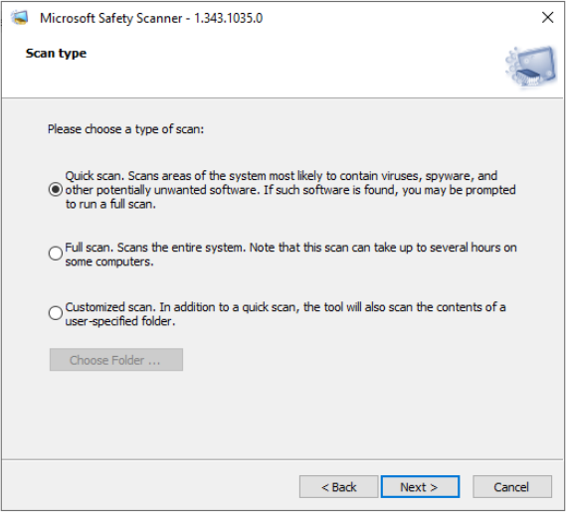
Task: Cancel the Safety Scanner wizard
Action: [x=512, y=487]
